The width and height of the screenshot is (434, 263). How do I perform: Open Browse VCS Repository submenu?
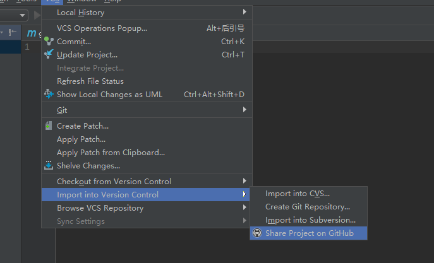point(100,208)
